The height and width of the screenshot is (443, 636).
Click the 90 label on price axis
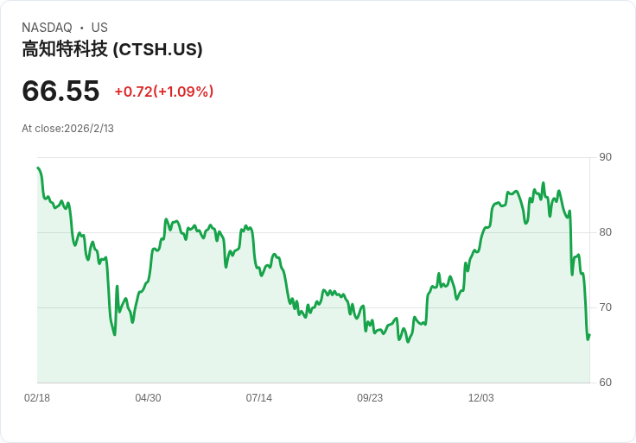605,157
